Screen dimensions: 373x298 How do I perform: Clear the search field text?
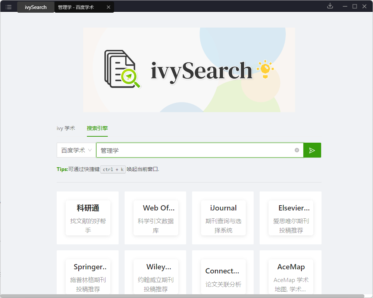click(297, 150)
